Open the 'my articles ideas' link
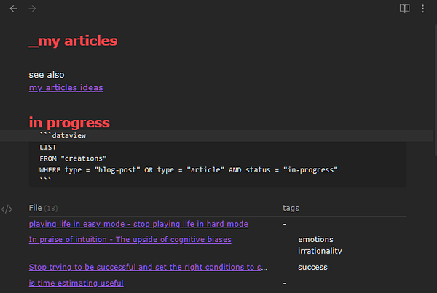This screenshot has height=293, width=437. [66, 87]
